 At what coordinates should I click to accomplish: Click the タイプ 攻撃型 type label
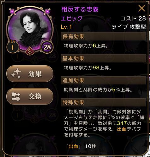tap(129, 27)
